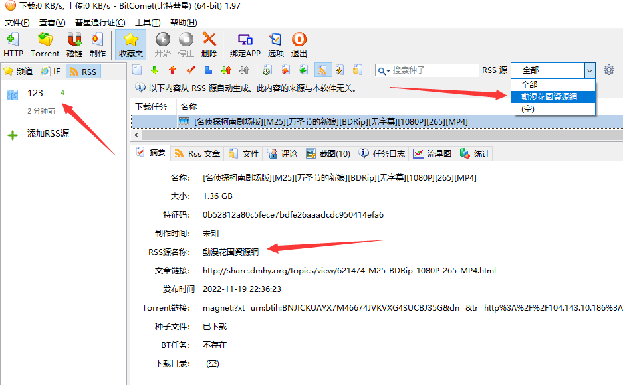Open the 帮助(H) menu
The width and height of the screenshot is (623, 385).
(184, 22)
